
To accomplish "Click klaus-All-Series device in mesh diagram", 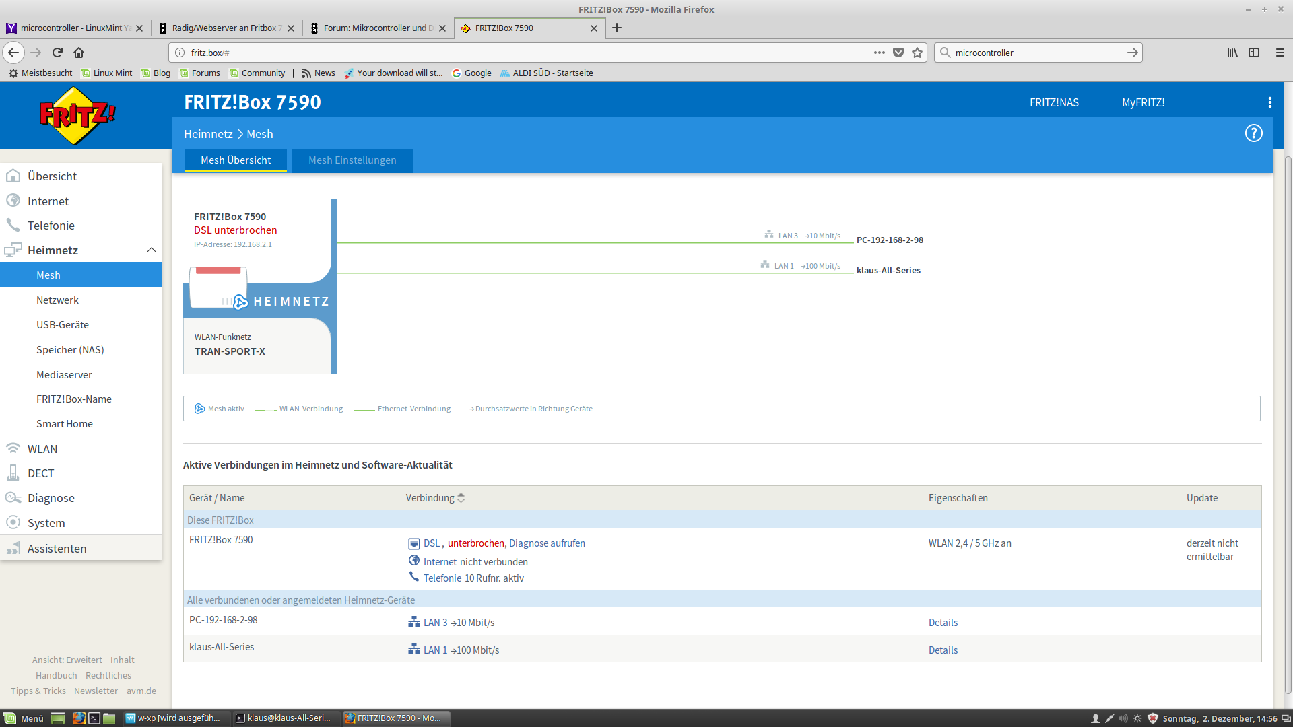I will pos(888,270).
